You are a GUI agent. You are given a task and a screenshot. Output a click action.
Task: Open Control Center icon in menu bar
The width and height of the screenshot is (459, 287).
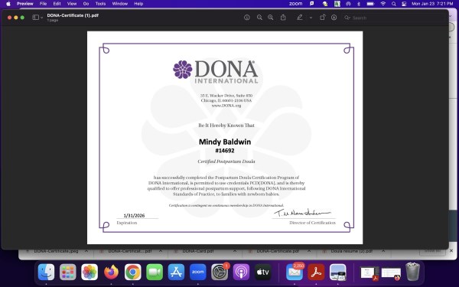tap(404, 4)
